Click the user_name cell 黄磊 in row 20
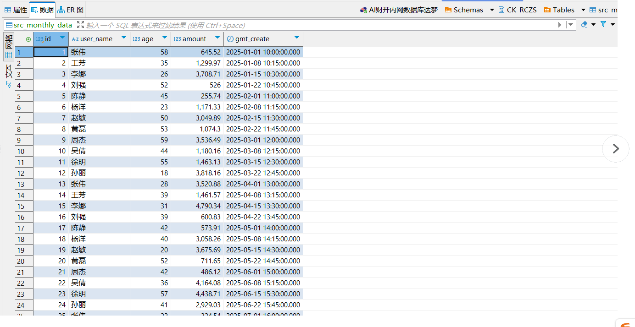 pyautogui.click(x=100, y=261)
